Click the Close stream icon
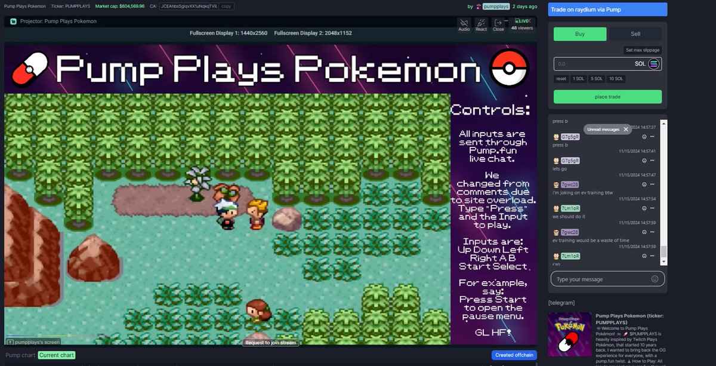 pos(498,24)
